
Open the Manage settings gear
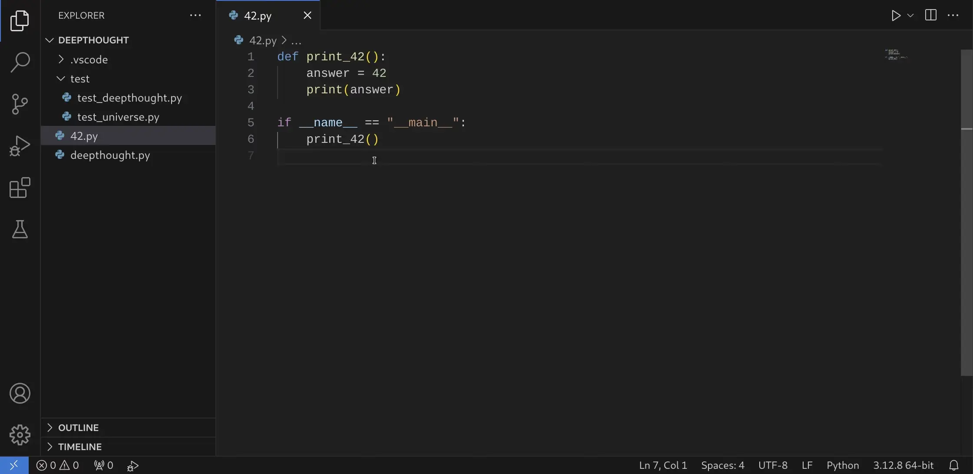tap(19, 434)
